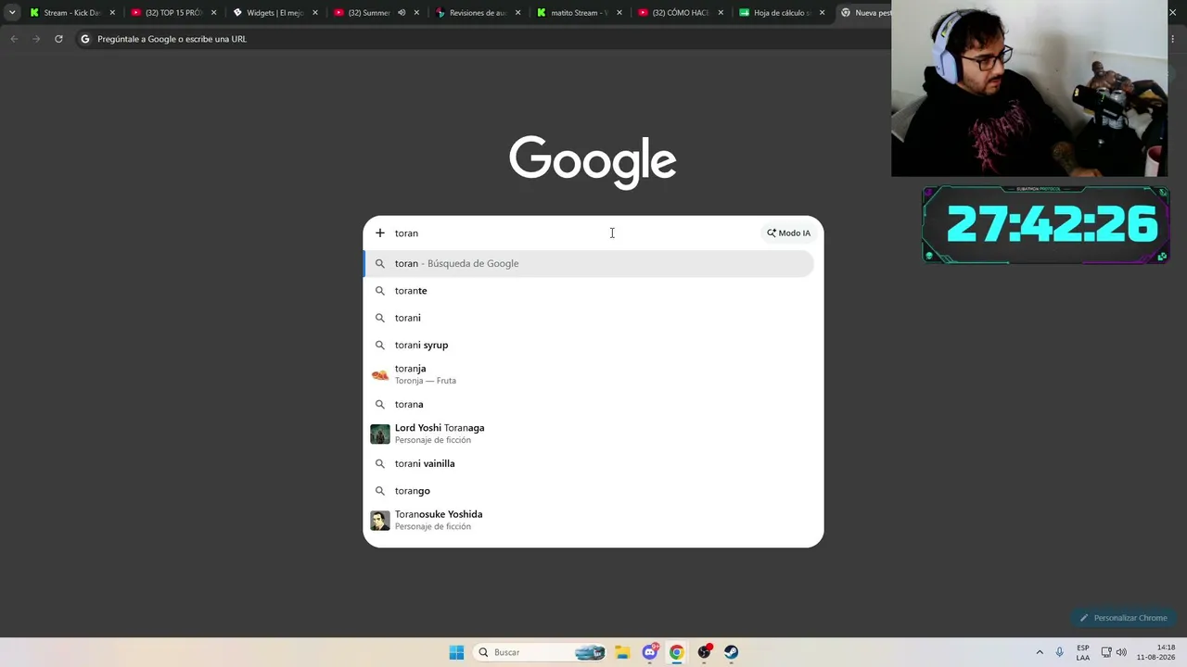Go back with the browser back arrow
The height and width of the screenshot is (667, 1187).
[x=14, y=39]
